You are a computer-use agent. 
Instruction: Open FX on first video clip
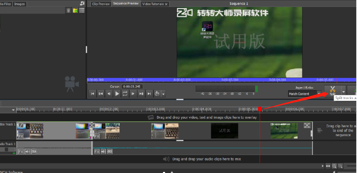click(21, 136)
